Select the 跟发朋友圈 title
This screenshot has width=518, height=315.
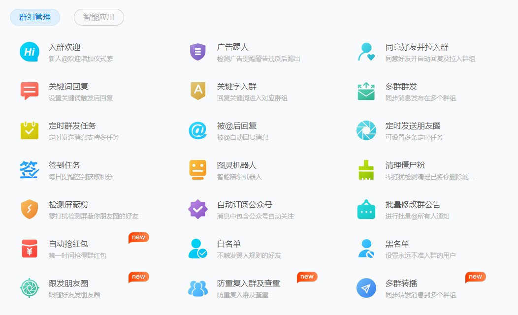click(68, 283)
